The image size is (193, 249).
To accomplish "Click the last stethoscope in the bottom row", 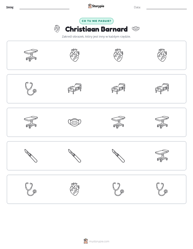I will (x=162, y=189).
